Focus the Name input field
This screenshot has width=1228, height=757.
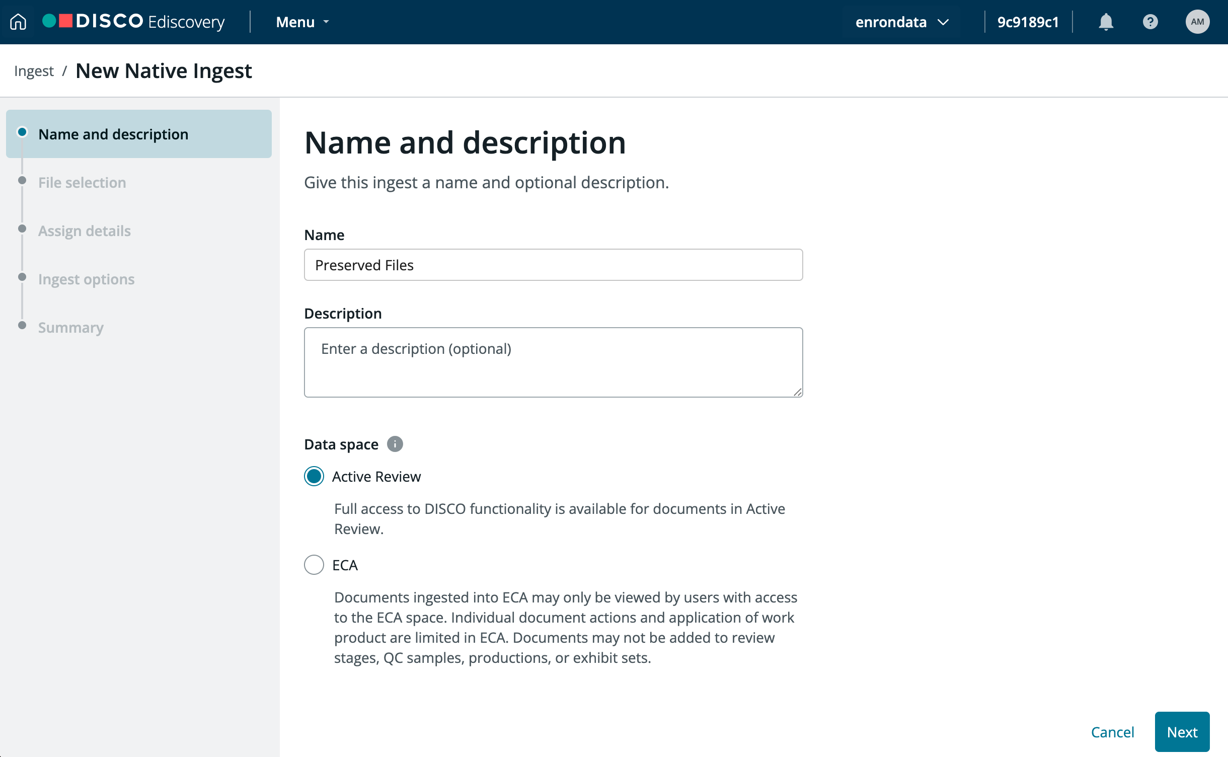tap(553, 265)
